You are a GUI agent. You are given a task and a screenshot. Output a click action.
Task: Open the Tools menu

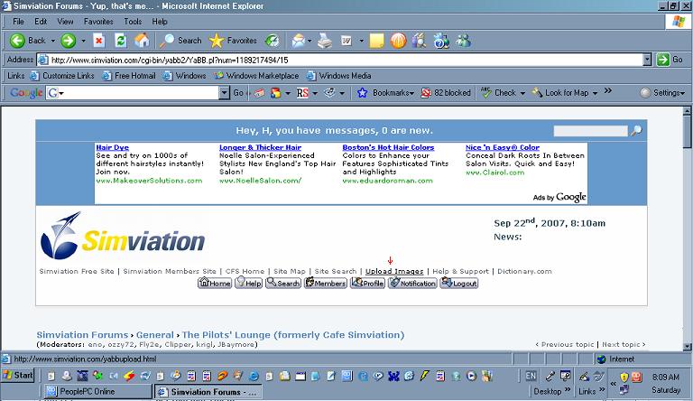tap(133, 21)
